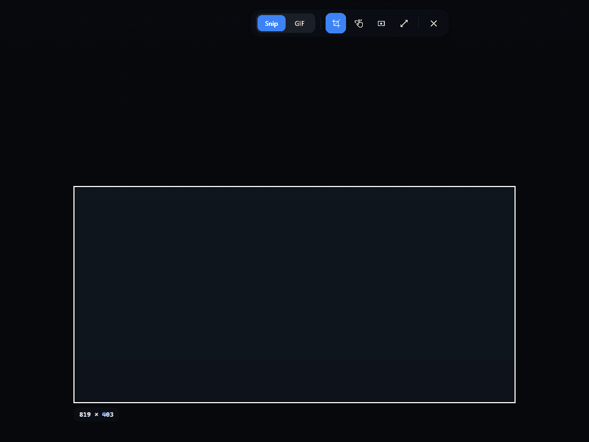This screenshot has height=442, width=589.
Task: Choose the freeform hand snip tool
Action: [358, 23]
